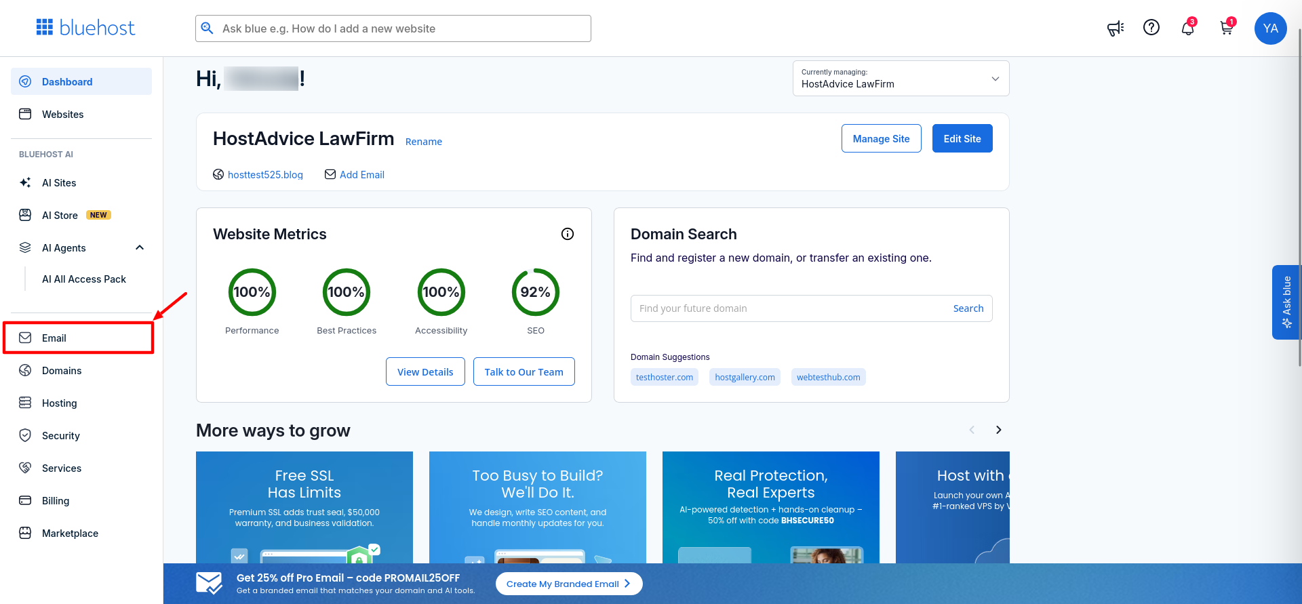Click the Website Metrics info icon
Image resolution: width=1302 pixels, height=604 pixels.
(568, 234)
